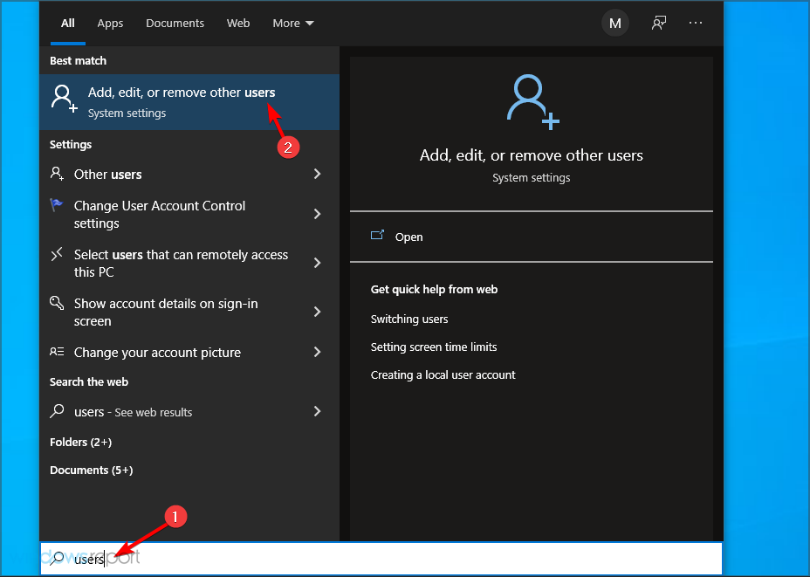Switch to the All tab
810x577 pixels.
point(68,24)
